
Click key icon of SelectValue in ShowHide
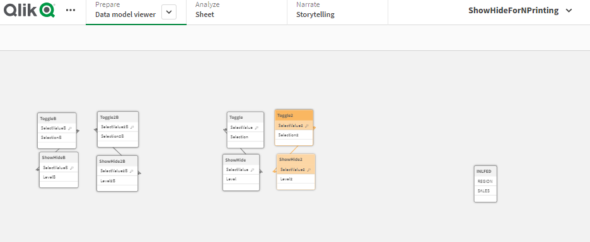click(253, 170)
